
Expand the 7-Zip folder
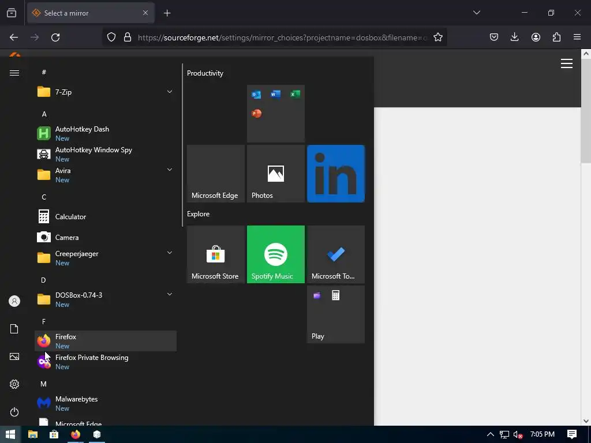106,92
